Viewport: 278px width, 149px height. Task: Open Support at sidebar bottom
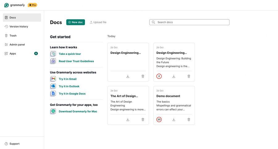tap(12, 144)
